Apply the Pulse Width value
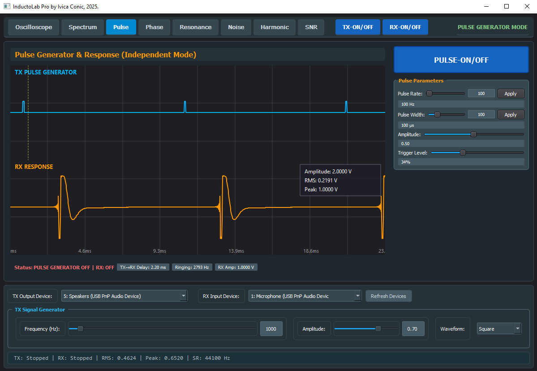The image size is (537, 371). pyautogui.click(x=510, y=115)
